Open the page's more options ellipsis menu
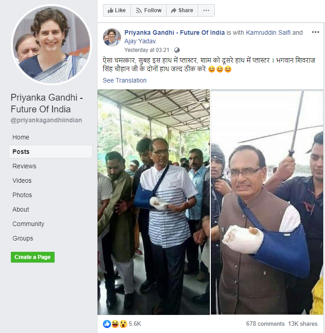This screenshot has height=333, width=325. click(x=206, y=10)
